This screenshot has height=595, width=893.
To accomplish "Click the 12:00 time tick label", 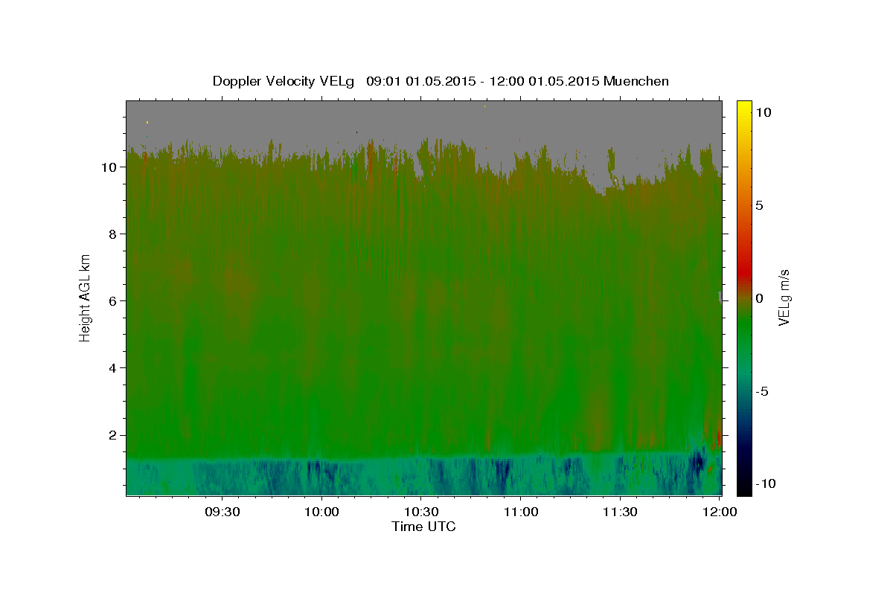I will (720, 512).
